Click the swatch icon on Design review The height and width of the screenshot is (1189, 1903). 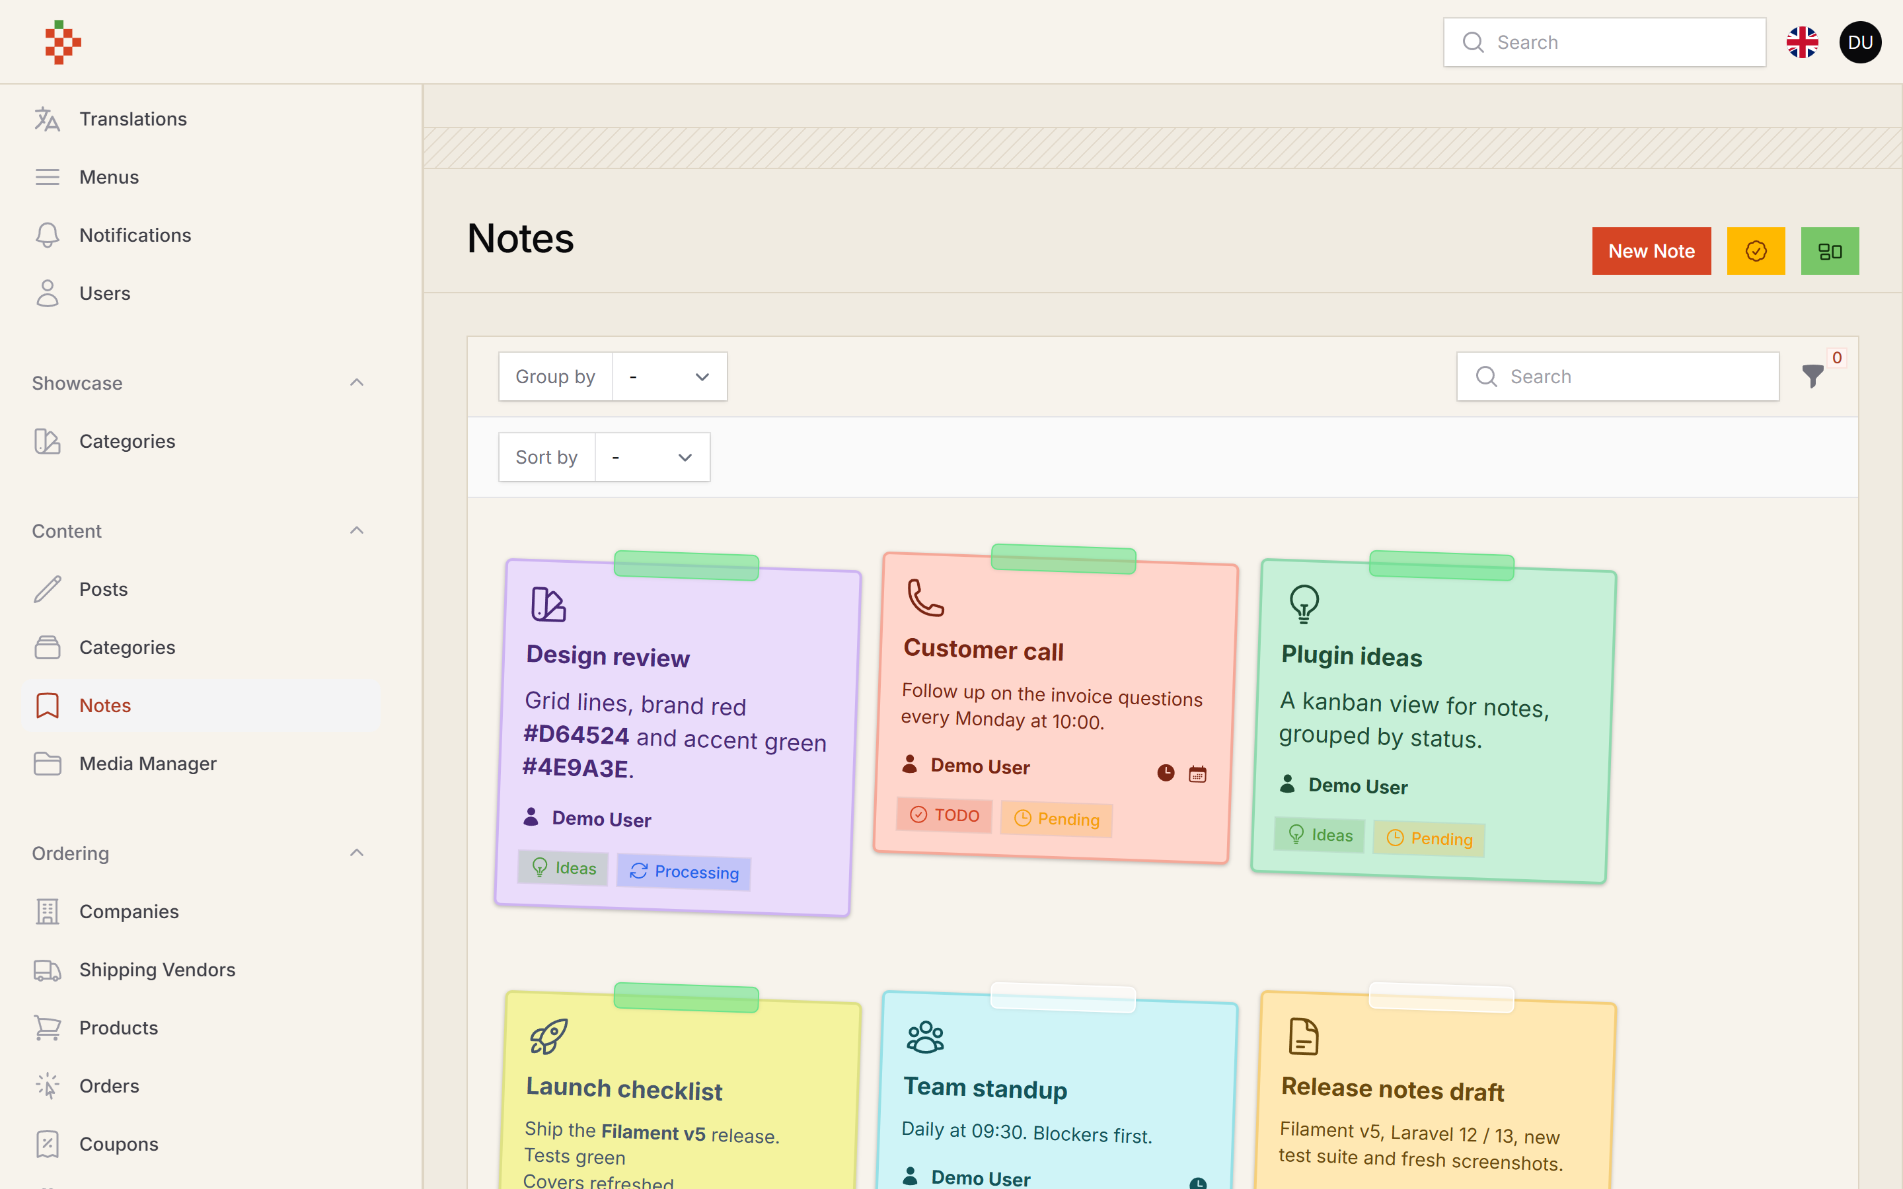tap(548, 604)
